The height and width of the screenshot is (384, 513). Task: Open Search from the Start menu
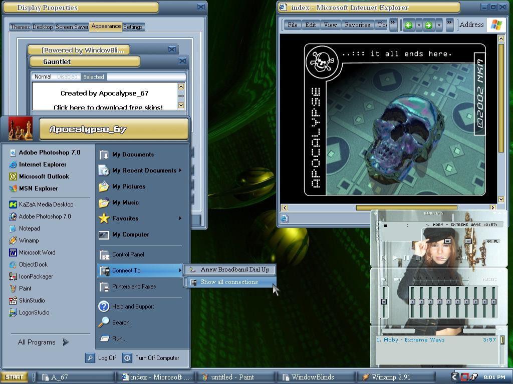115,322
